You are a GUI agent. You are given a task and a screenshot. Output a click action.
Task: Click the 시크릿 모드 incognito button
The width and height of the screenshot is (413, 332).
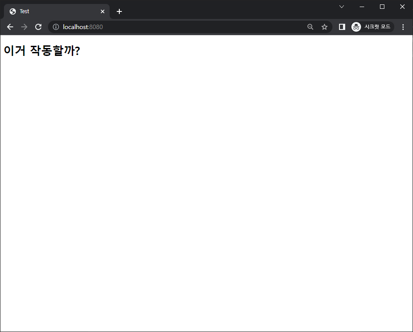pyautogui.click(x=372, y=27)
